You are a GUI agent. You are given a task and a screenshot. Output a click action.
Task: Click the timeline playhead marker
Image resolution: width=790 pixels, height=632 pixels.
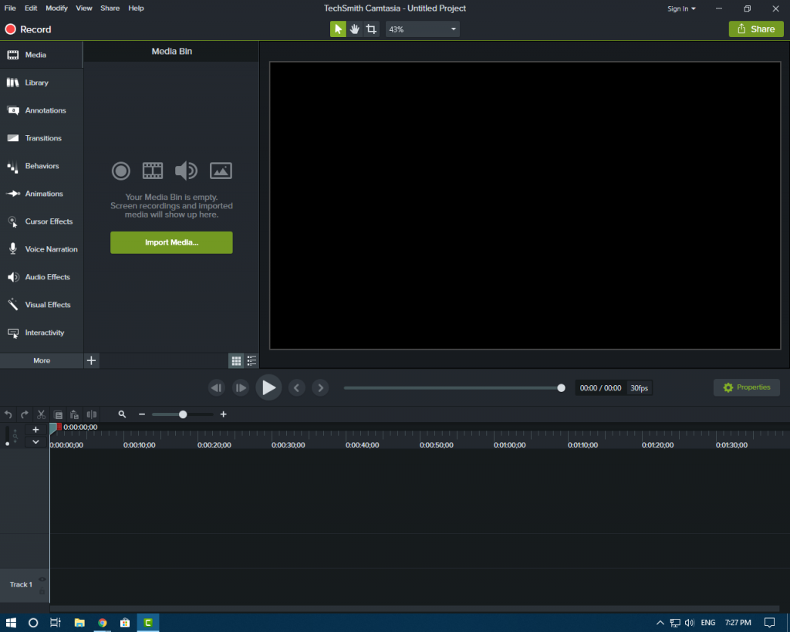click(55, 428)
